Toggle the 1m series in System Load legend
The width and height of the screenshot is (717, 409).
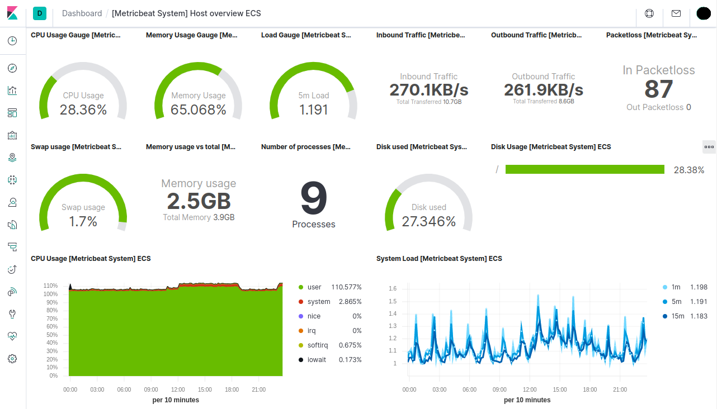tap(676, 287)
